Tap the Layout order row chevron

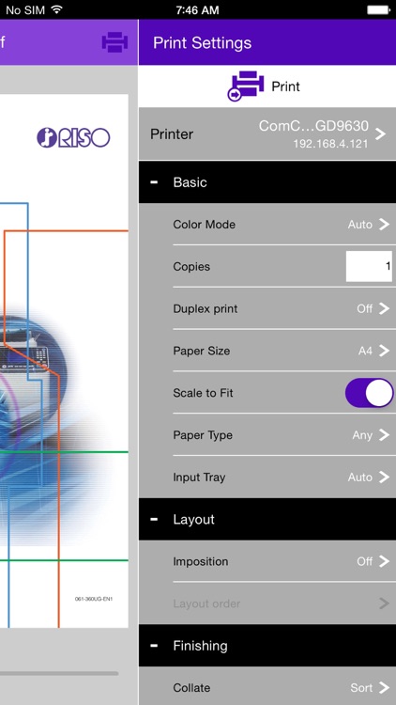(384, 603)
